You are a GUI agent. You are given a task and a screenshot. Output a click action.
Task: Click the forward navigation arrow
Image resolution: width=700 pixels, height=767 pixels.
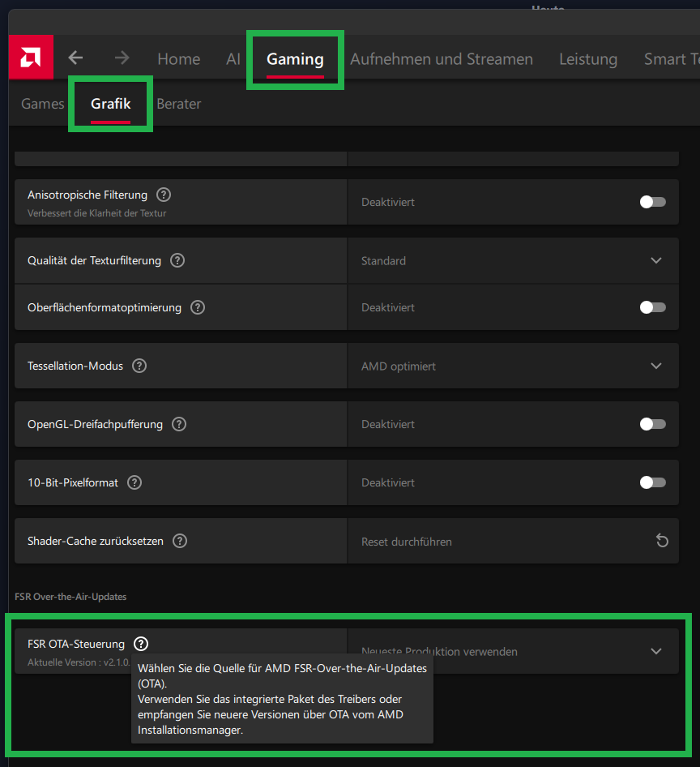click(121, 58)
